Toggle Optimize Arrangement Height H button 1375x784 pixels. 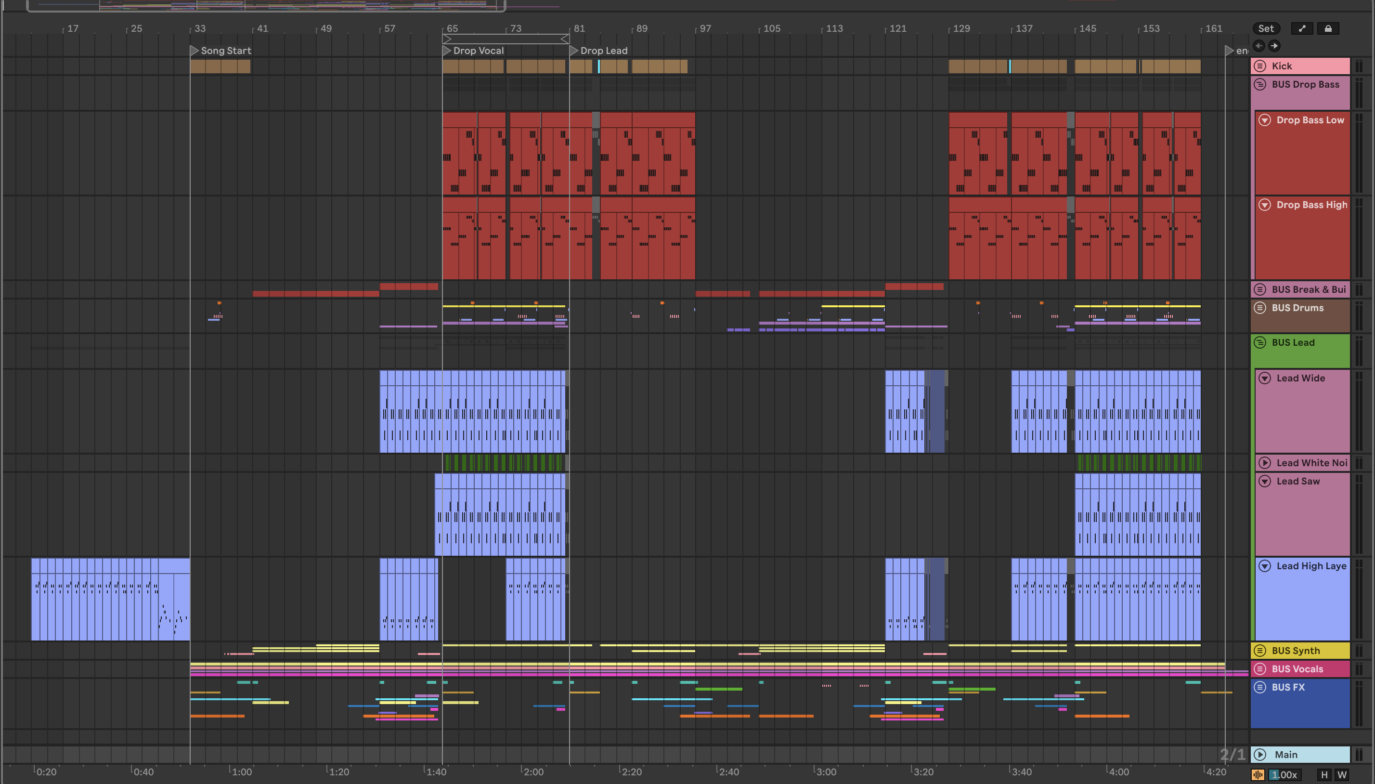[x=1324, y=774]
